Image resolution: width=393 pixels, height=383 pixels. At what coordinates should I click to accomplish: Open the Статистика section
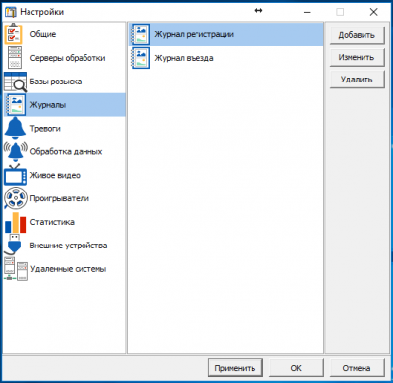(x=52, y=222)
